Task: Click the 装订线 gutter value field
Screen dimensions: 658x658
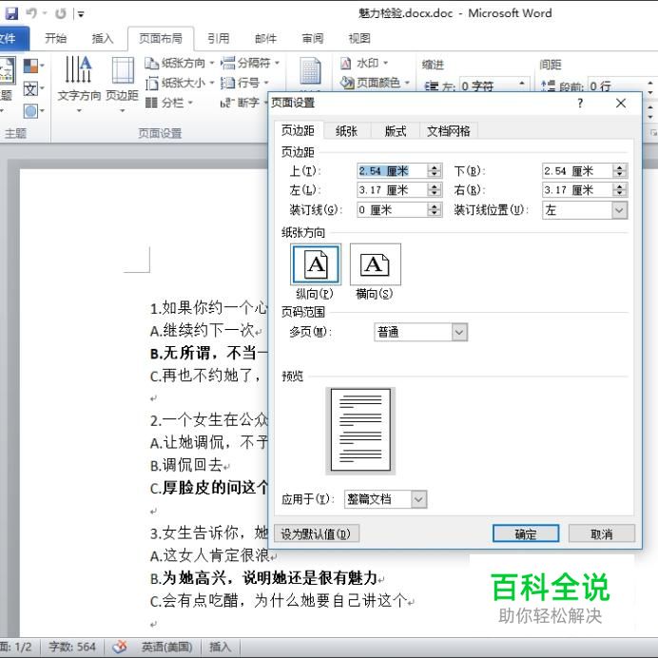Action: point(393,209)
